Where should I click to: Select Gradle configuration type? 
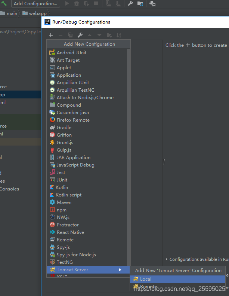pos(88,128)
